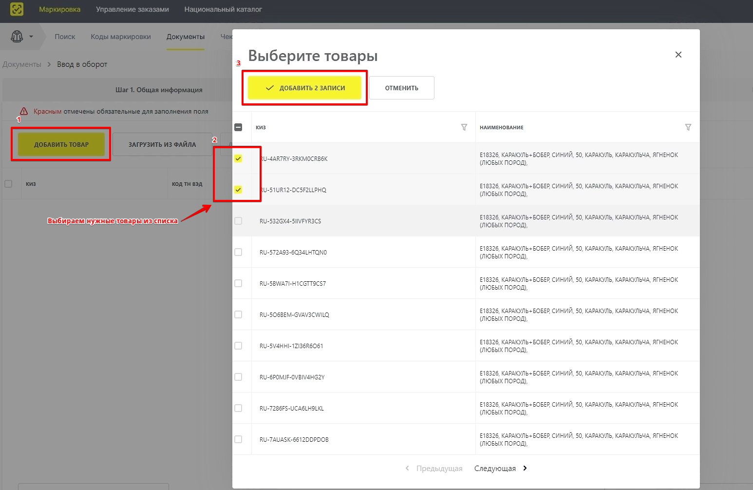Open the Маркировка top menu
This screenshot has width=753, height=490.
[x=59, y=9]
